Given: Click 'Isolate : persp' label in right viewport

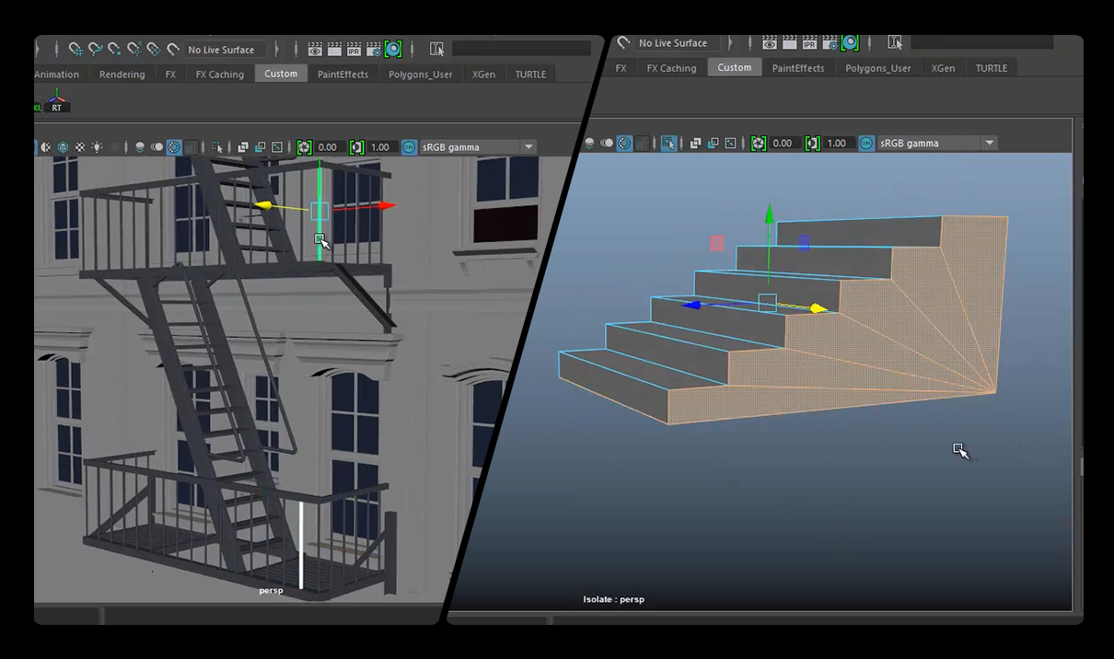Looking at the screenshot, I should [x=613, y=599].
